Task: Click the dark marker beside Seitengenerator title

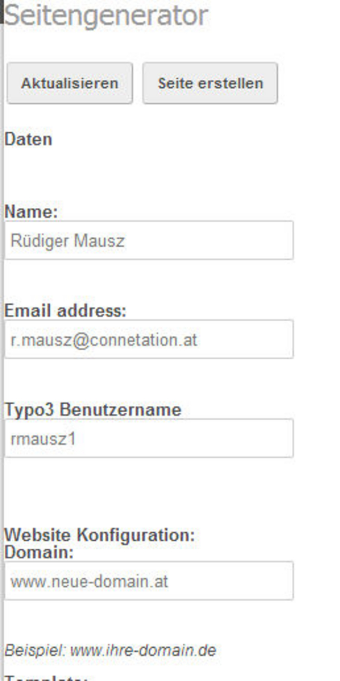Action: 2,12
